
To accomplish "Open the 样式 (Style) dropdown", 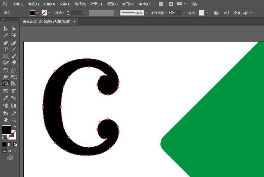I will click(206, 13).
